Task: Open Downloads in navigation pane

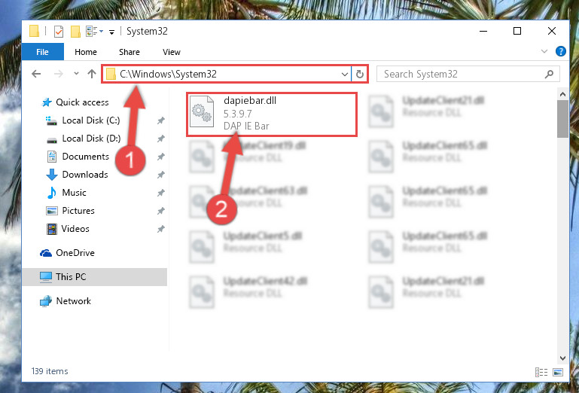Action: [85, 175]
